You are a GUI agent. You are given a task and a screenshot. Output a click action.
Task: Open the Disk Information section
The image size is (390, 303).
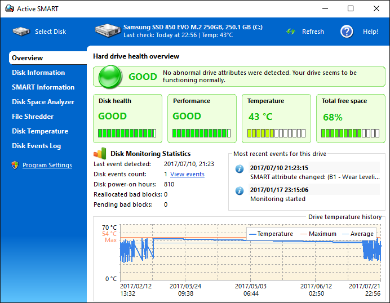38,73
